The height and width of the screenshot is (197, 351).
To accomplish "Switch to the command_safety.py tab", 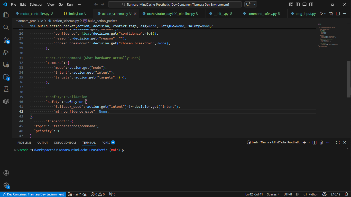I will tap(263, 13).
